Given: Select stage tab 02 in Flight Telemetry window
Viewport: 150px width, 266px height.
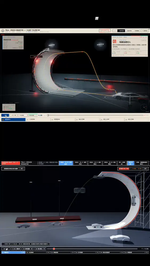Looking at the screenshot, I should tap(38, 120).
